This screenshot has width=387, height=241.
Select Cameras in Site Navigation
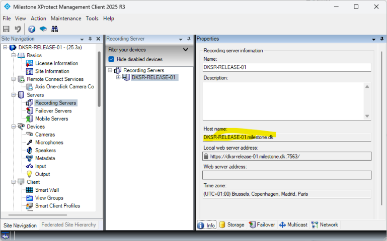coord(45,135)
